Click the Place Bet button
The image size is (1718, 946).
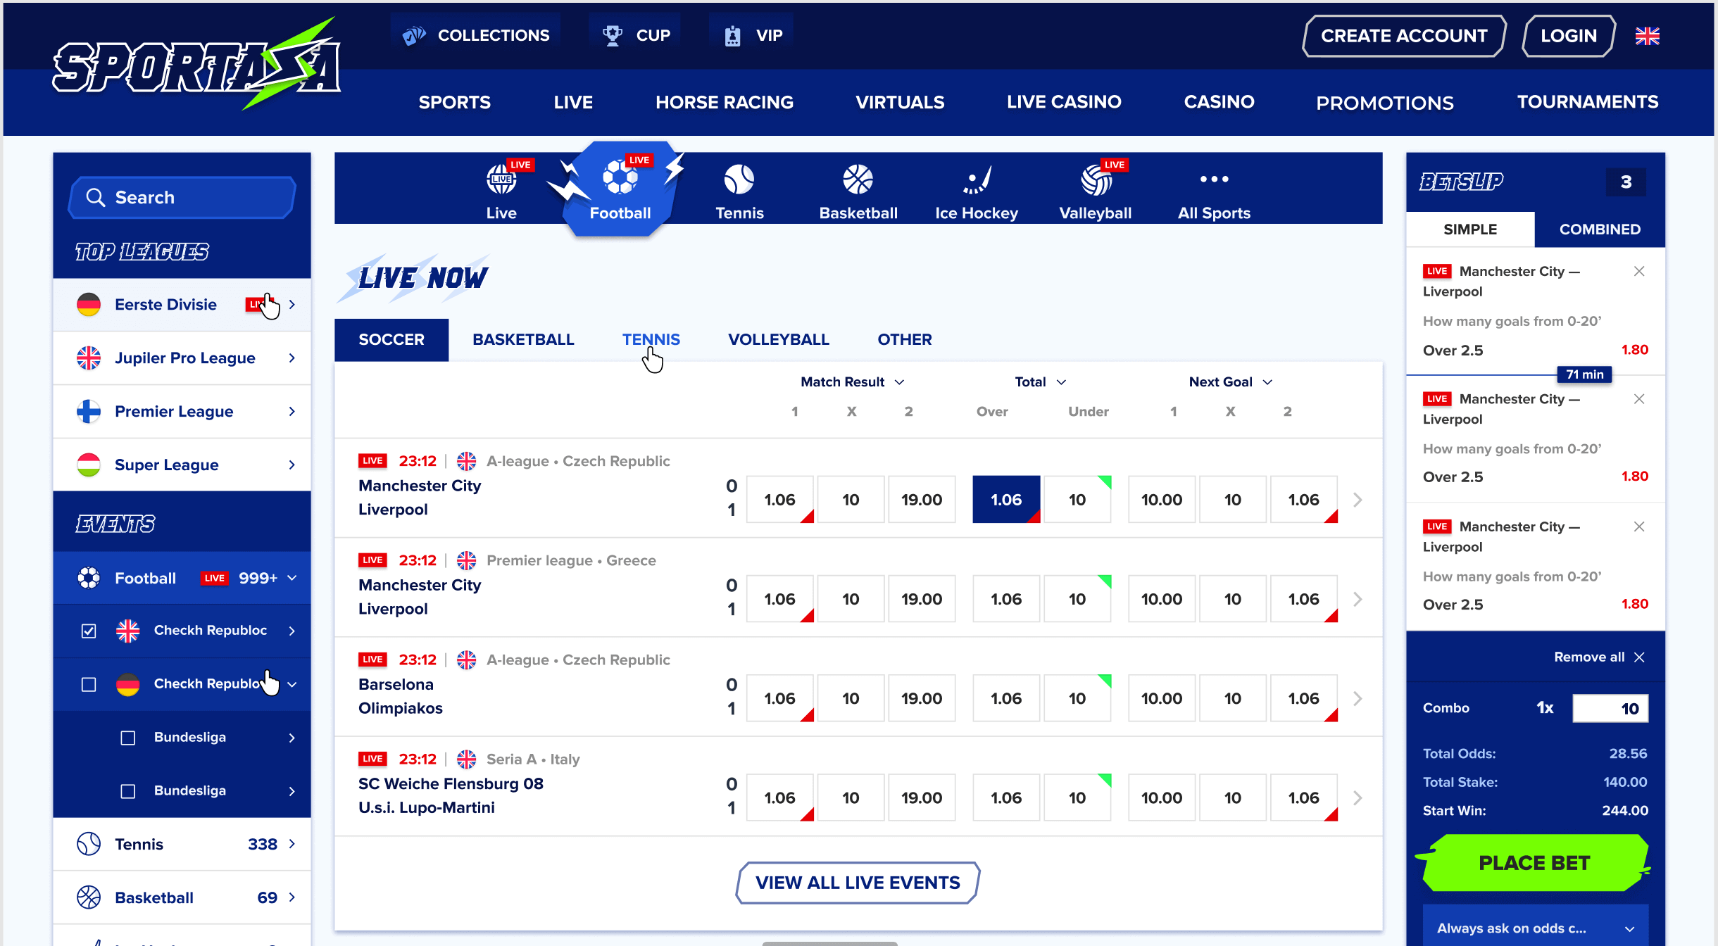1535,863
